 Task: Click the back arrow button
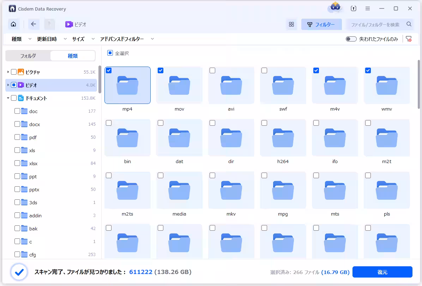(x=34, y=24)
